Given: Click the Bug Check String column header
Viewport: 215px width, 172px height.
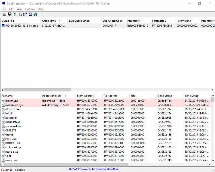Looking at the screenshot, I should pos(84,21).
